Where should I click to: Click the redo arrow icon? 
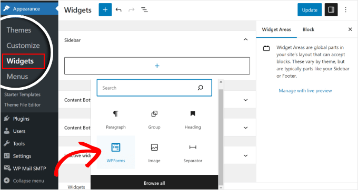tap(132, 10)
